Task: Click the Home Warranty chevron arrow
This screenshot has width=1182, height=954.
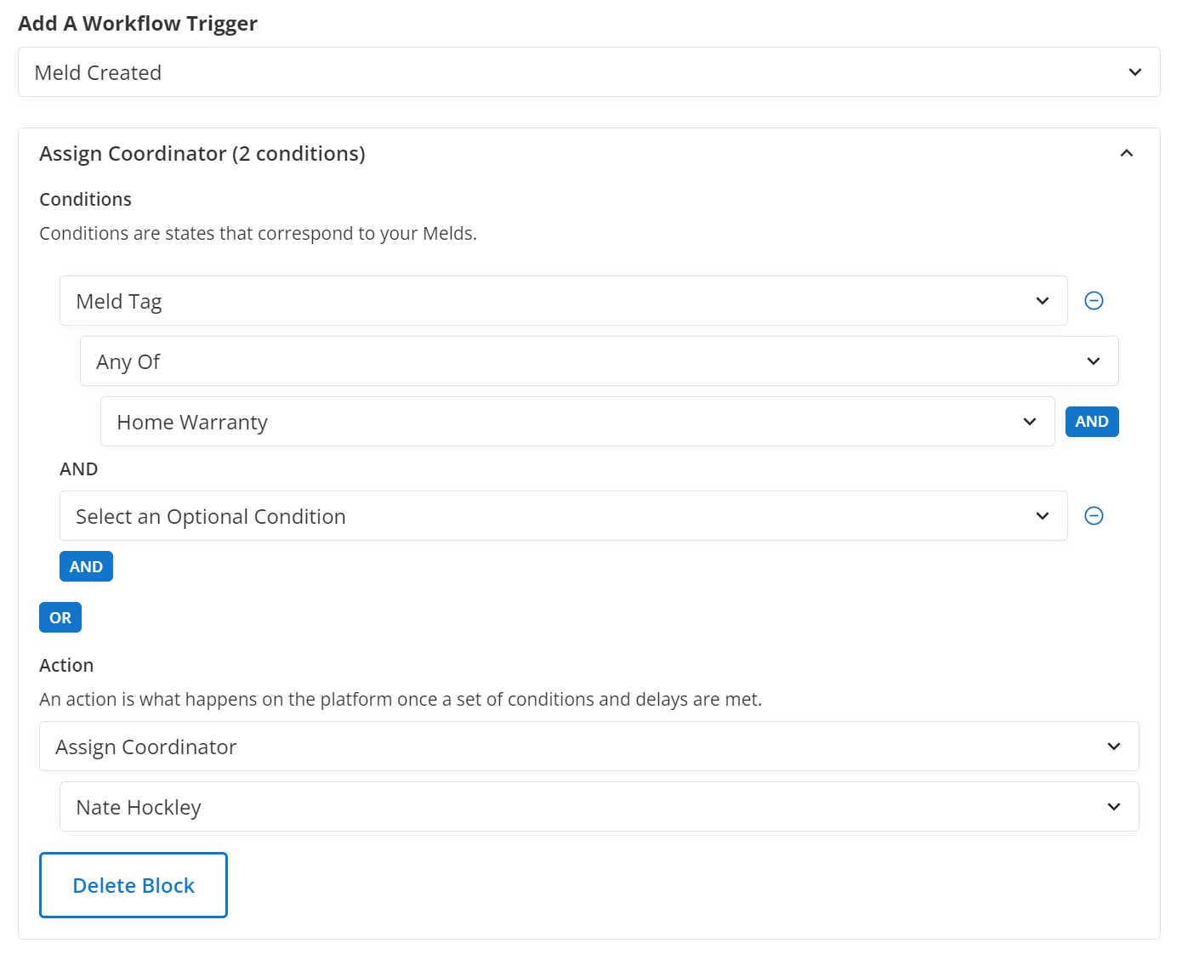Action: tap(1030, 422)
